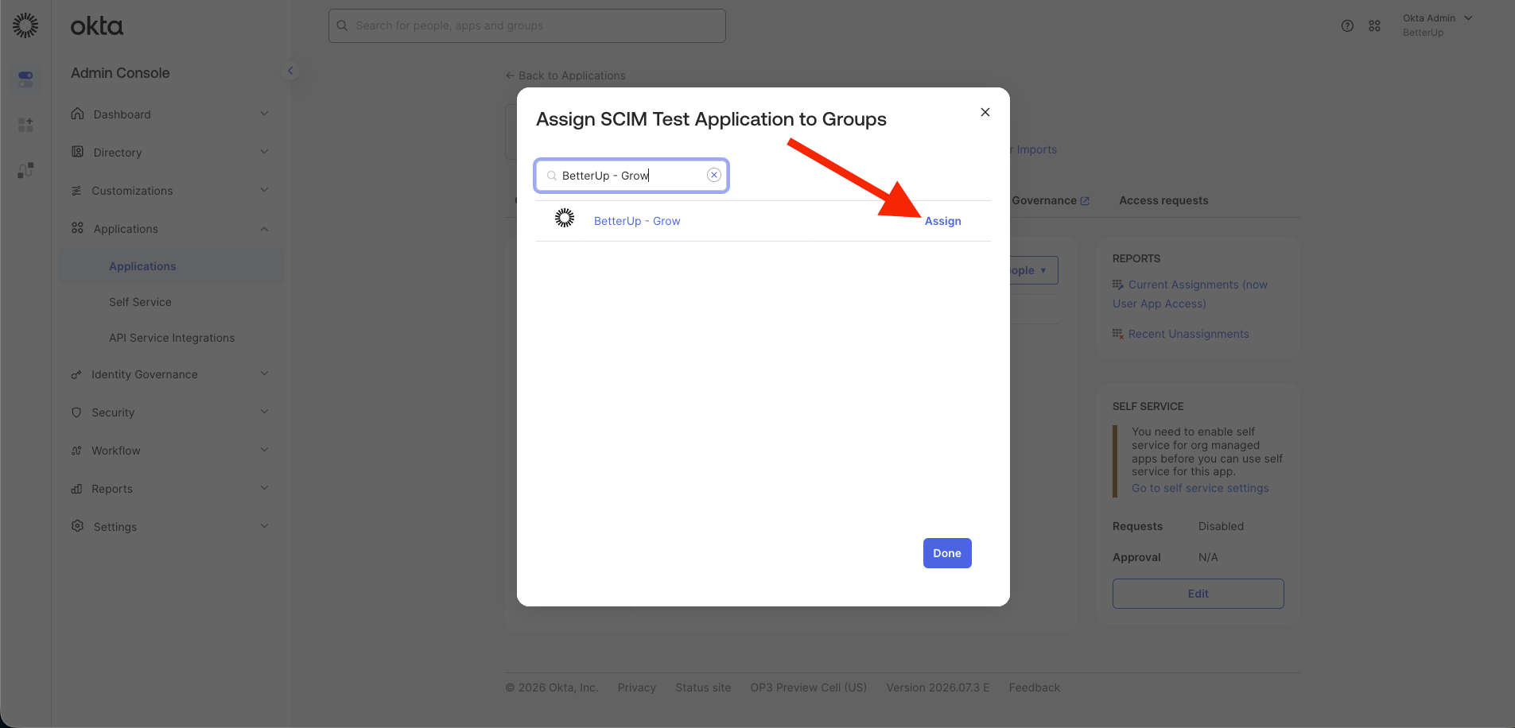Open the workflow connector icon in the rail
This screenshot has height=728, width=1515.
coord(25,170)
